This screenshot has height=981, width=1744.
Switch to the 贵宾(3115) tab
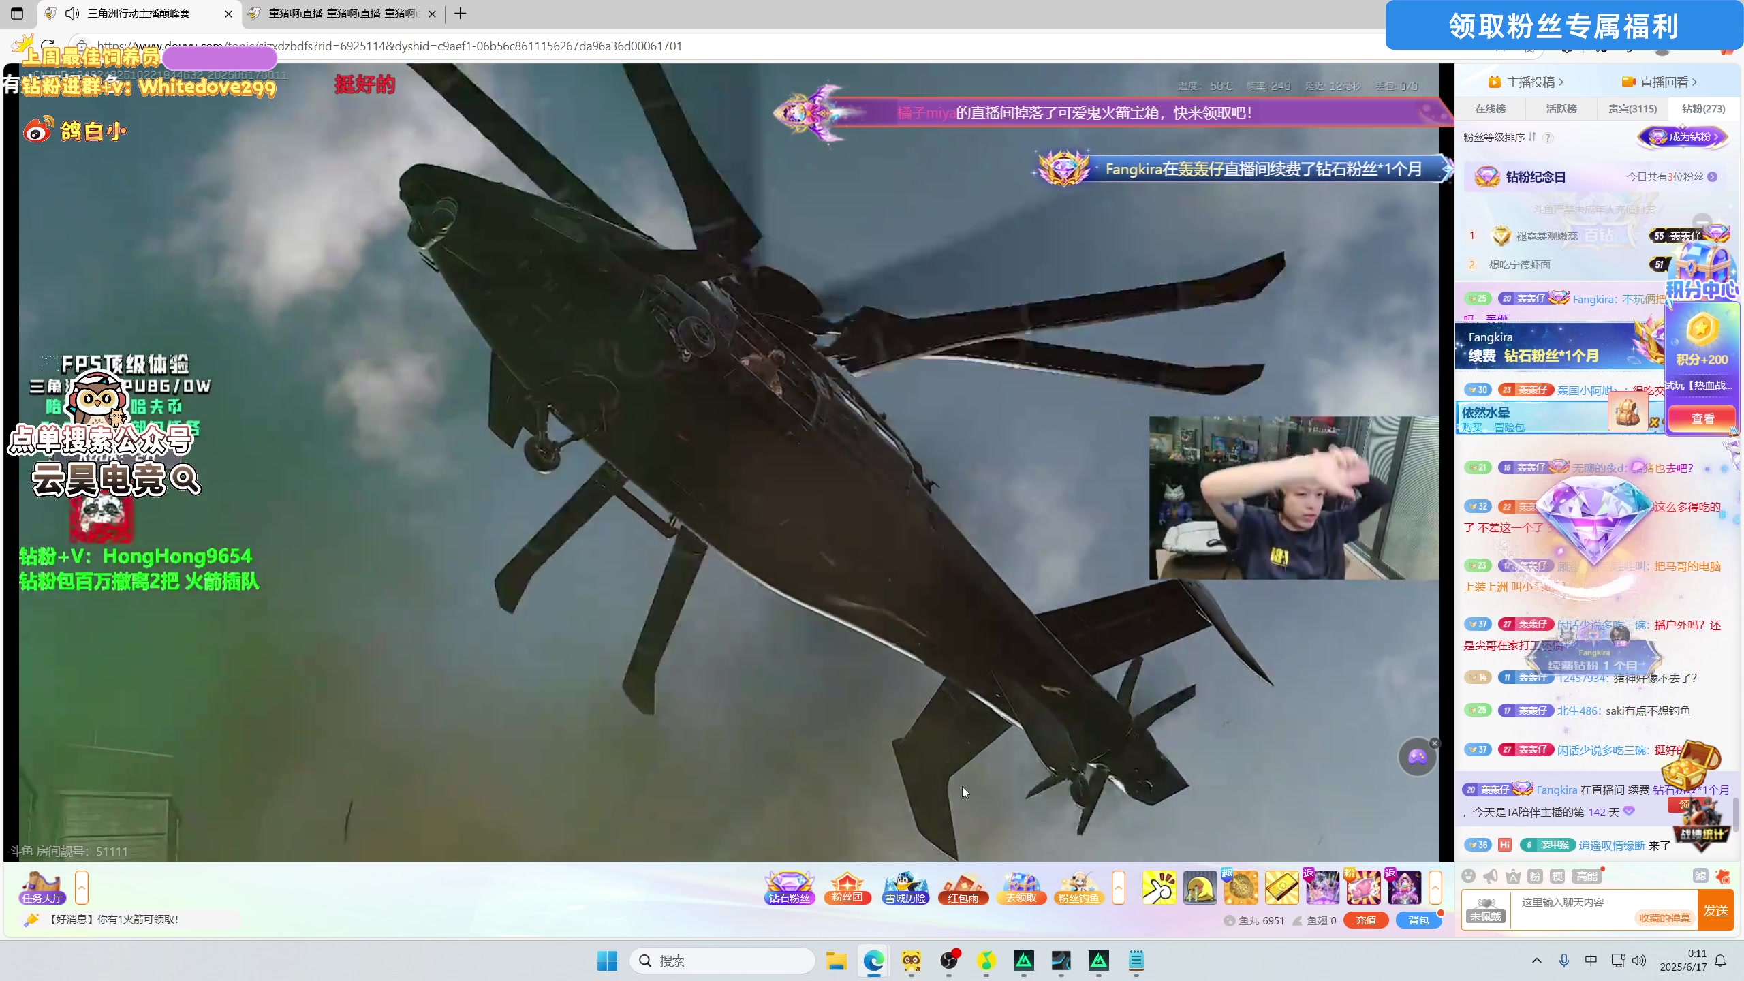point(1632,108)
